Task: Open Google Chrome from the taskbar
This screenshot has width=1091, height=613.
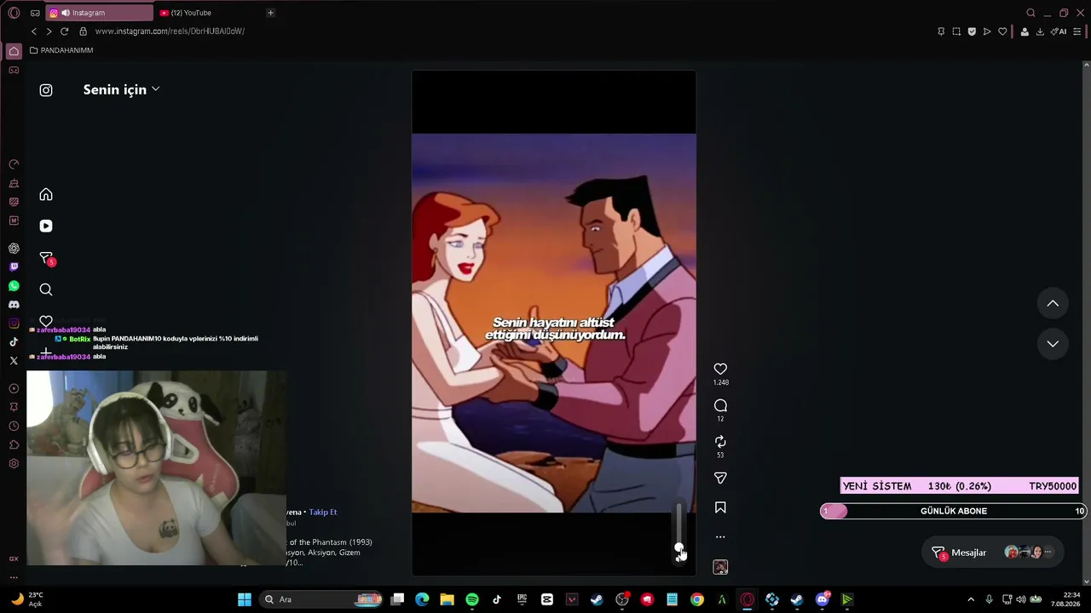Action: tap(697, 599)
